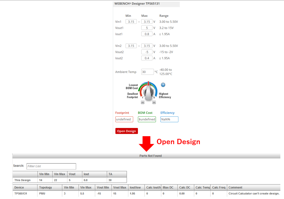Click the Calc Freq column header
The height and width of the screenshot is (199, 284).
pyautogui.click(x=219, y=187)
